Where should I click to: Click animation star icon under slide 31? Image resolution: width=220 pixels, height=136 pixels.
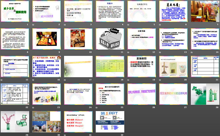click(65, 135)
